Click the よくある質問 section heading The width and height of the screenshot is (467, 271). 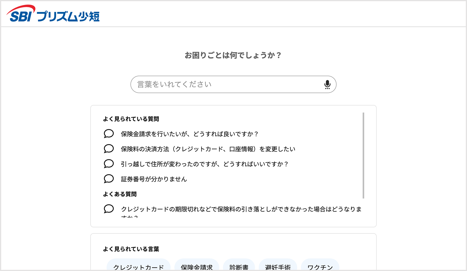click(120, 194)
